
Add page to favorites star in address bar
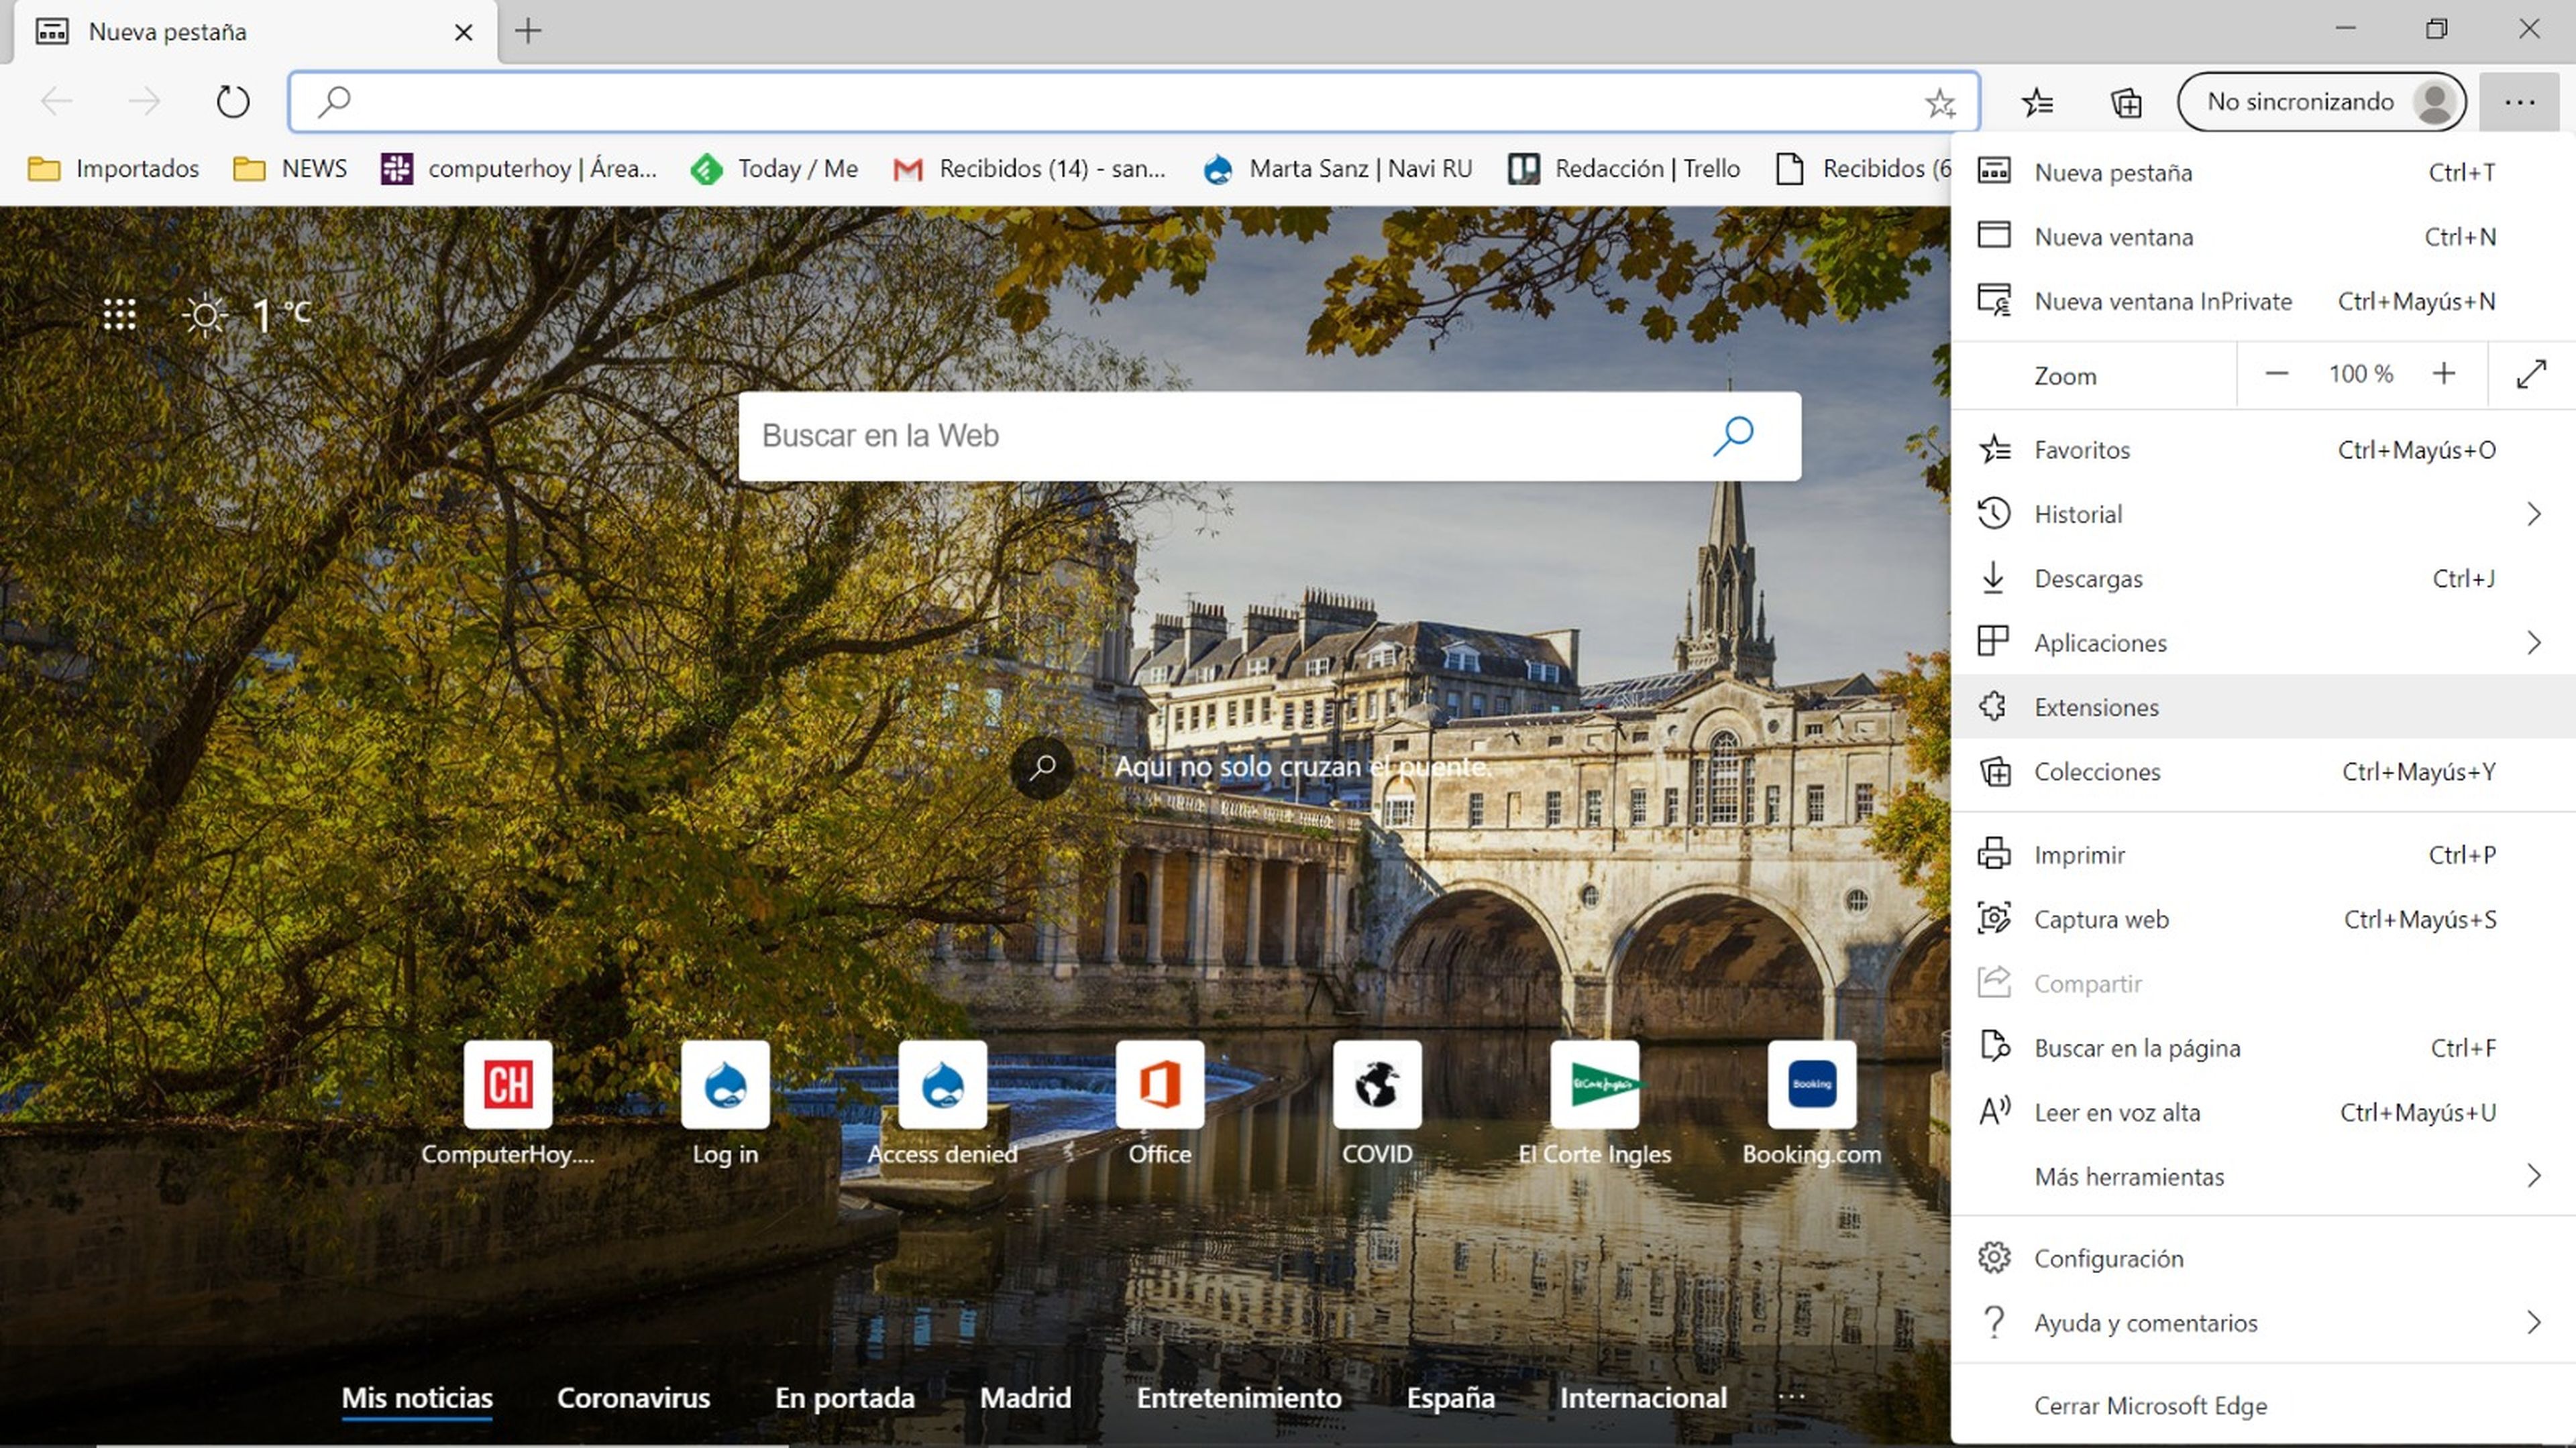pyautogui.click(x=1940, y=102)
